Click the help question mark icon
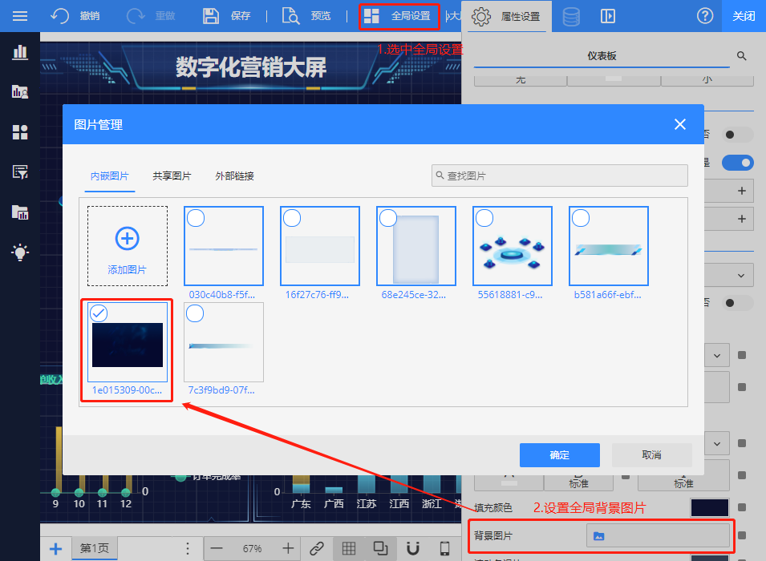The image size is (766, 561). point(705,16)
